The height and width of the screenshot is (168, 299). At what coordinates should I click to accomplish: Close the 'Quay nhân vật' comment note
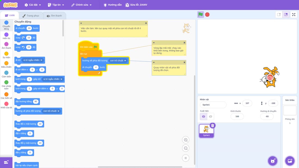[184, 62]
